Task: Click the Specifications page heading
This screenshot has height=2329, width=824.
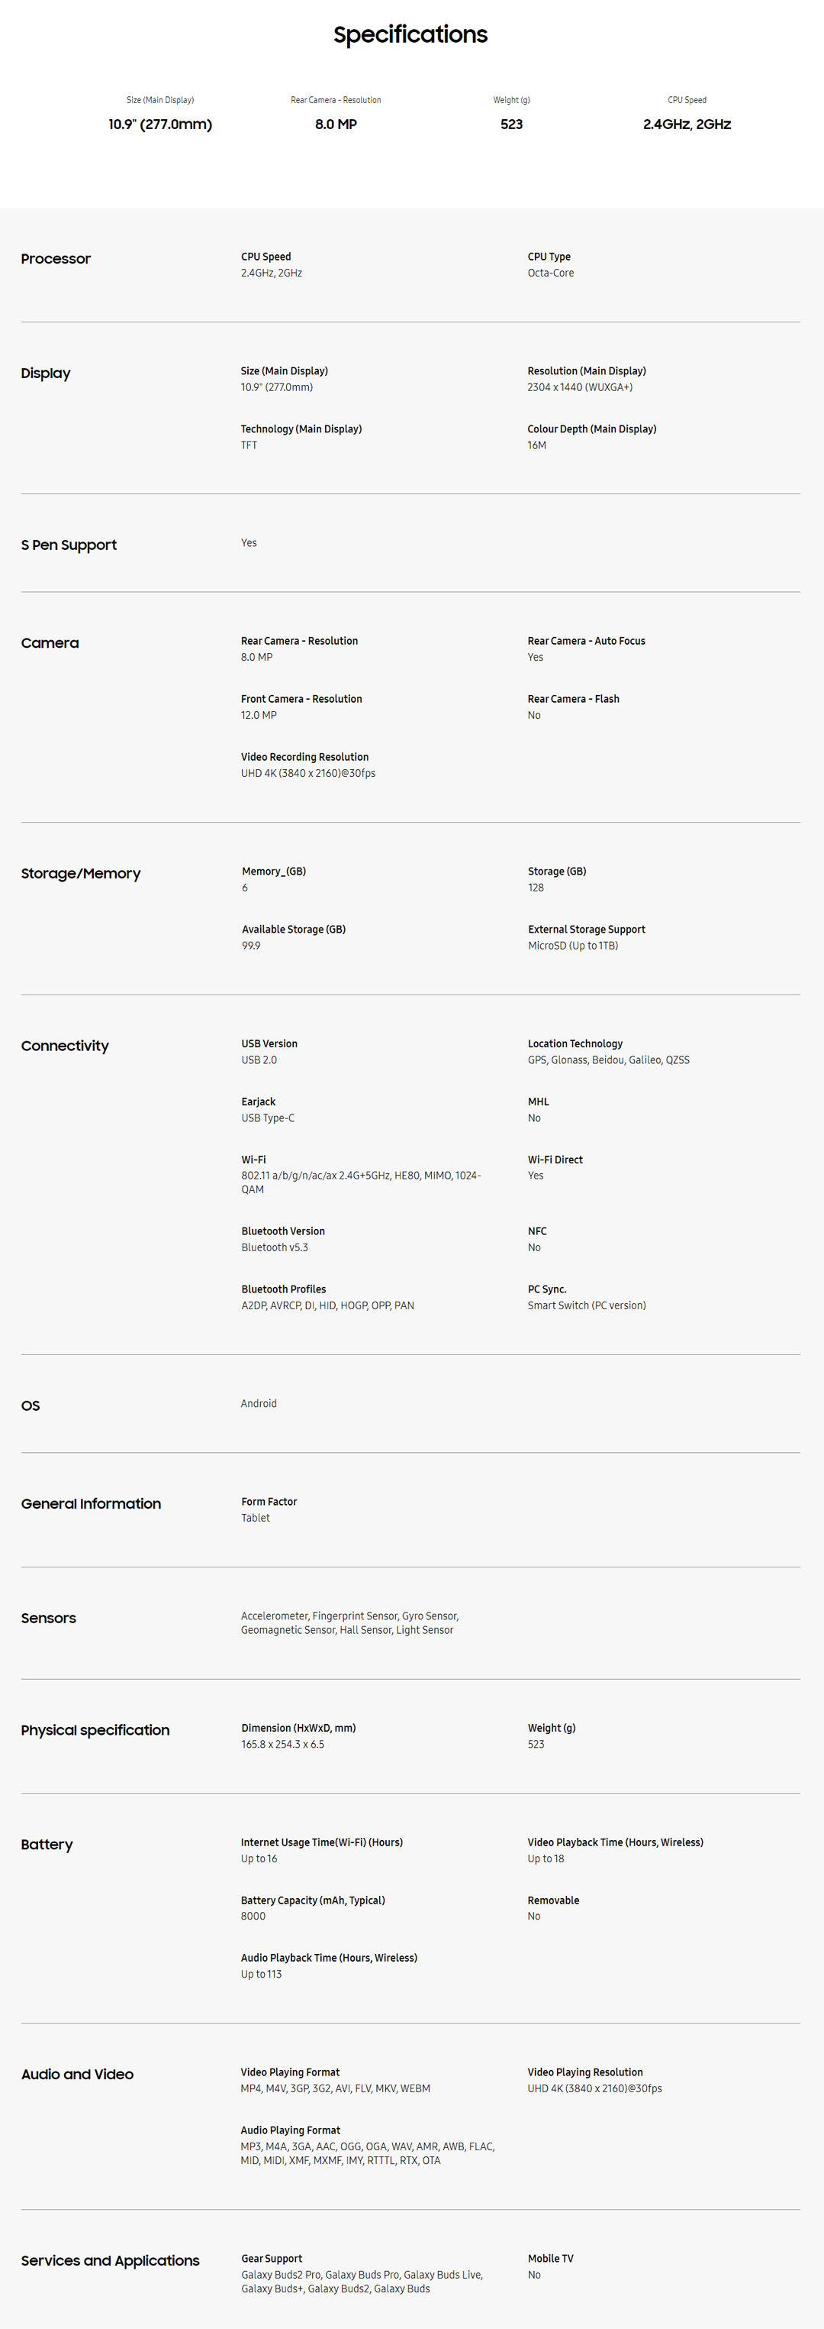Action: [x=410, y=34]
